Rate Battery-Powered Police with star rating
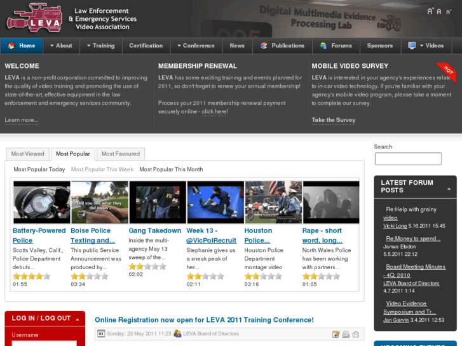Viewport: 462px width, 346px height. coord(32,276)
